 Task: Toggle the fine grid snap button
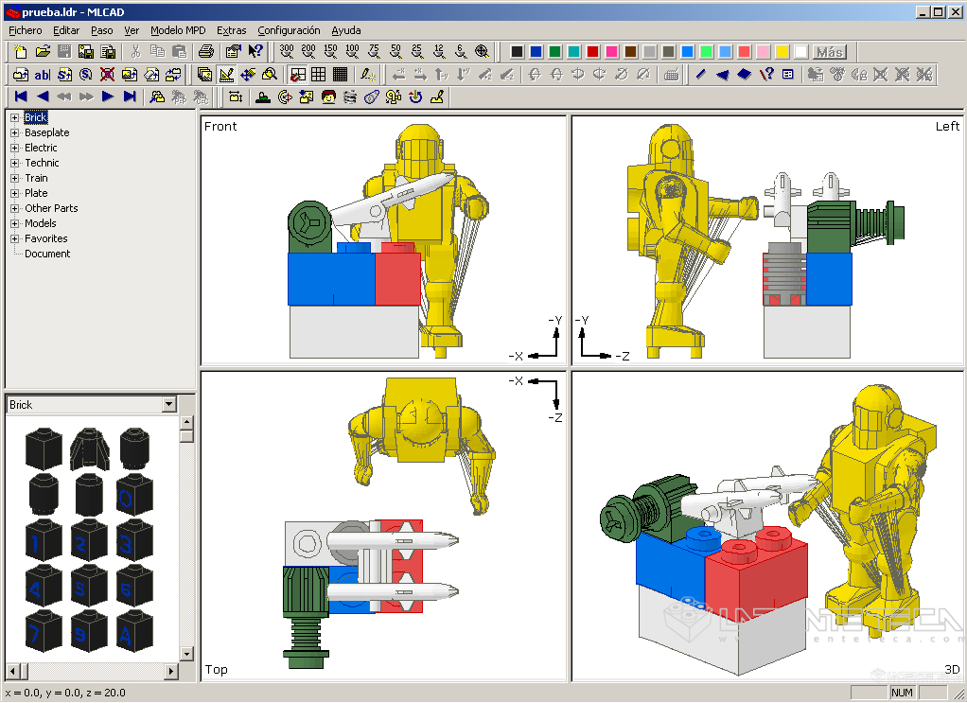340,75
